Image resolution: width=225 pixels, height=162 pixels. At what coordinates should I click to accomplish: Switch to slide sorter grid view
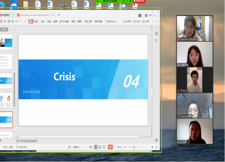[x=100, y=147]
